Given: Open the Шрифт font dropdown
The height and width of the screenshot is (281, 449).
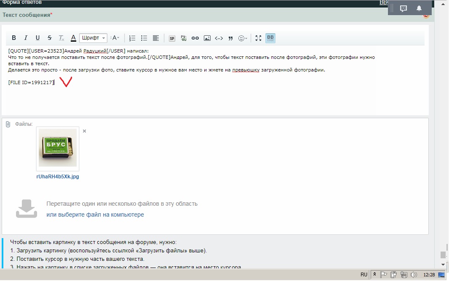Looking at the screenshot, I should coord(93,38).
